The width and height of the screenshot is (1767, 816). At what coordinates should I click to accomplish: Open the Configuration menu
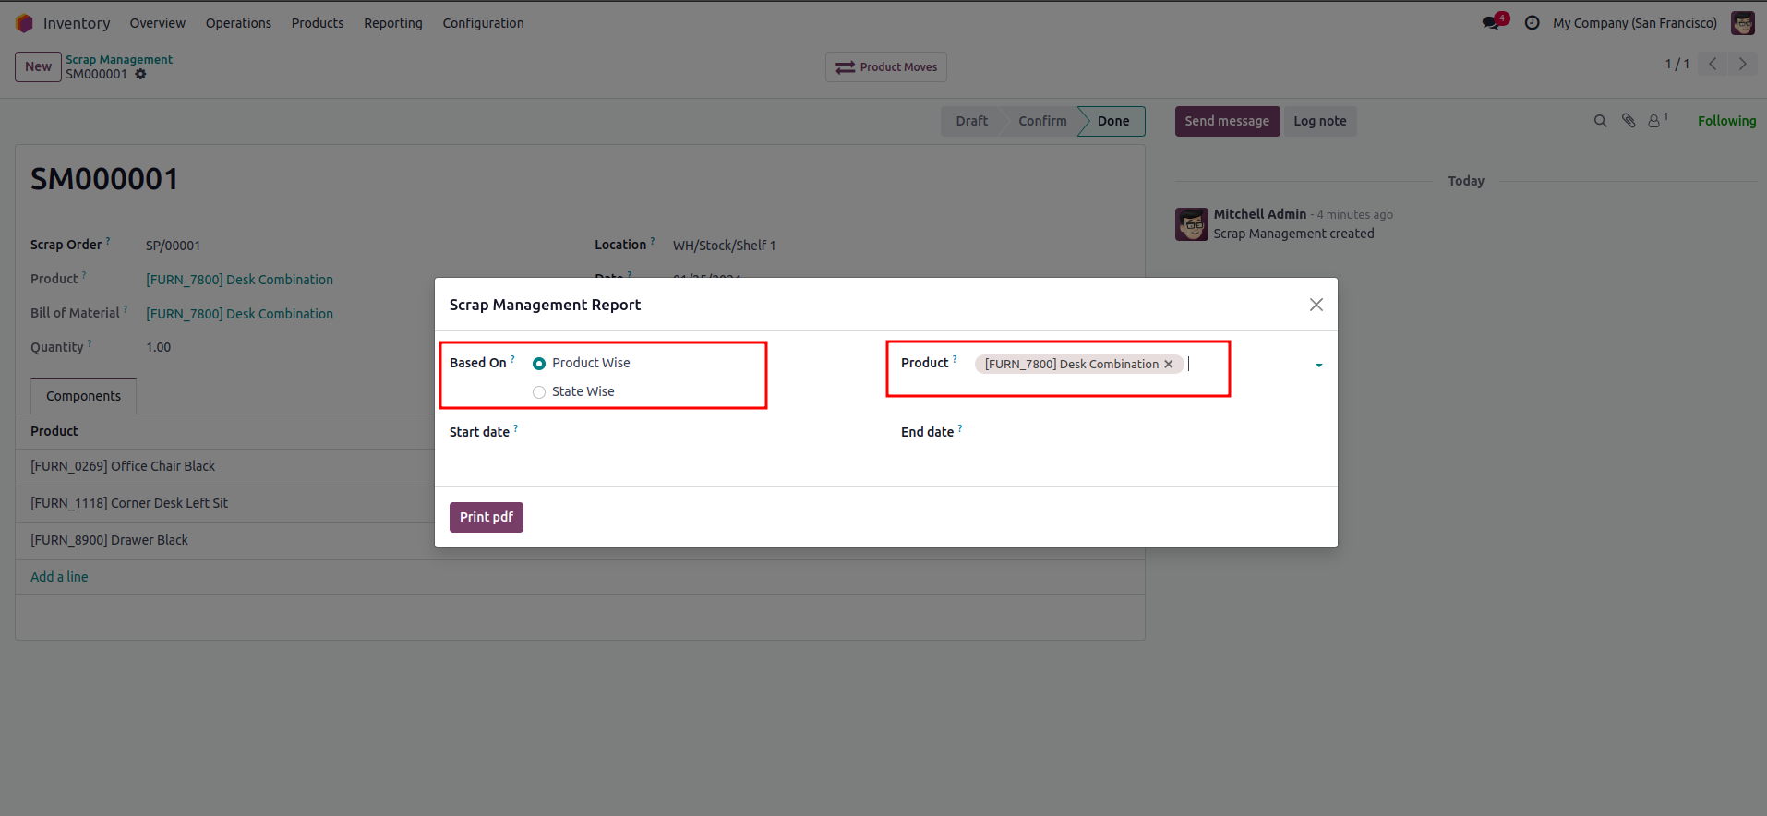coord(483,23)
